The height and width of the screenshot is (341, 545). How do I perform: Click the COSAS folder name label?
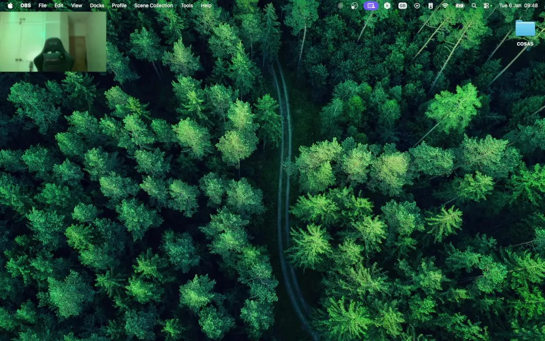pyautogui.click(x=525, y=44)
